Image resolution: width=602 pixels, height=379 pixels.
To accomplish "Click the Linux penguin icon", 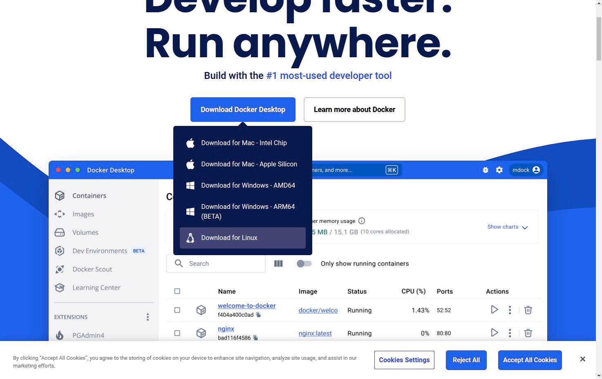I will (x=190, y=238).
